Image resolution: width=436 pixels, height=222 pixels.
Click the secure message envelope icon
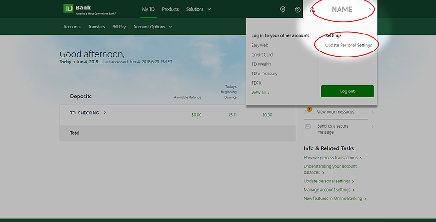(307, 126)
